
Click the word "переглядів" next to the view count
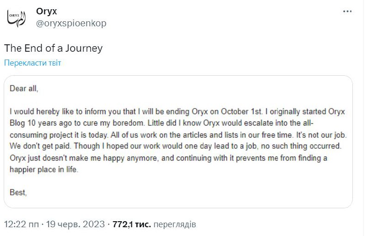click(174, 225)
